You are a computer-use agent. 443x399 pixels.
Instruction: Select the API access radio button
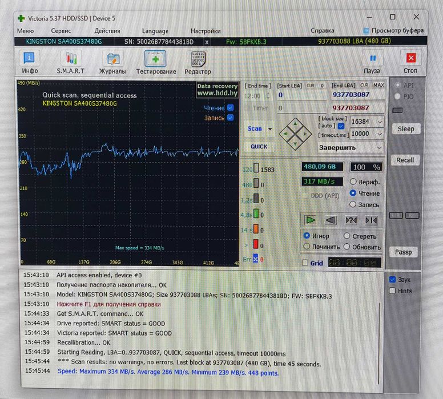(x=398, y=85)
